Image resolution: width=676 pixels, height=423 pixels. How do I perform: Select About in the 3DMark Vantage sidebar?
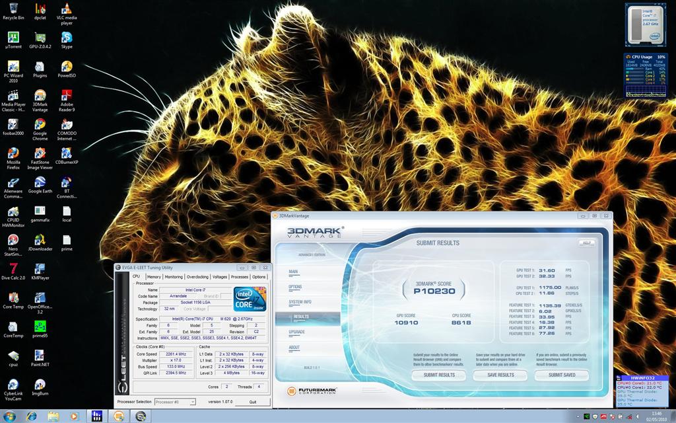(x=294, y=348)
